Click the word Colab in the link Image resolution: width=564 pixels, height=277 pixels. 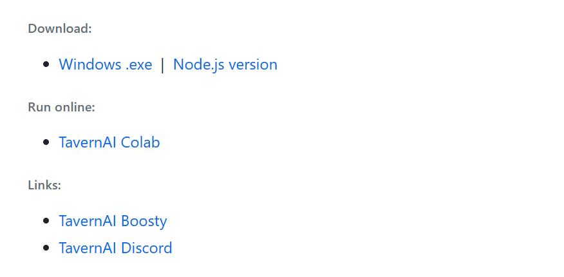[x=140, y=142]
